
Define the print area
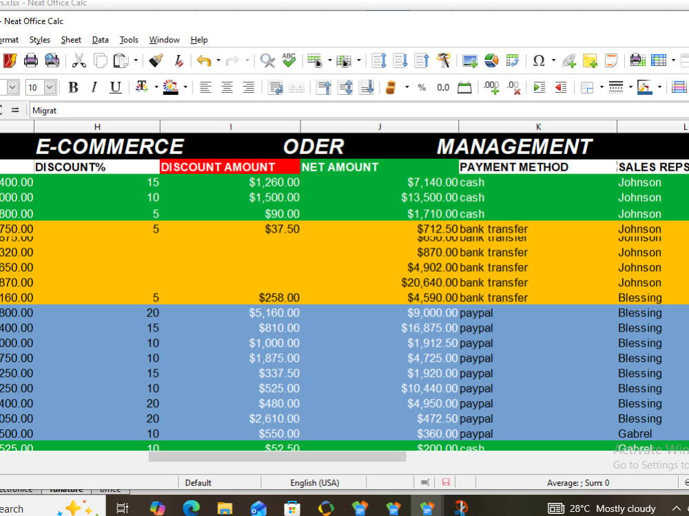click(x=637, y=60)
